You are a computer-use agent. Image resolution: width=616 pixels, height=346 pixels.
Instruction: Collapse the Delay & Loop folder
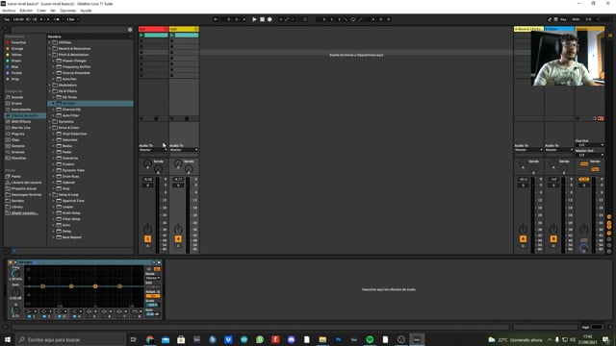pyautogui.click(x=50, y=194)
